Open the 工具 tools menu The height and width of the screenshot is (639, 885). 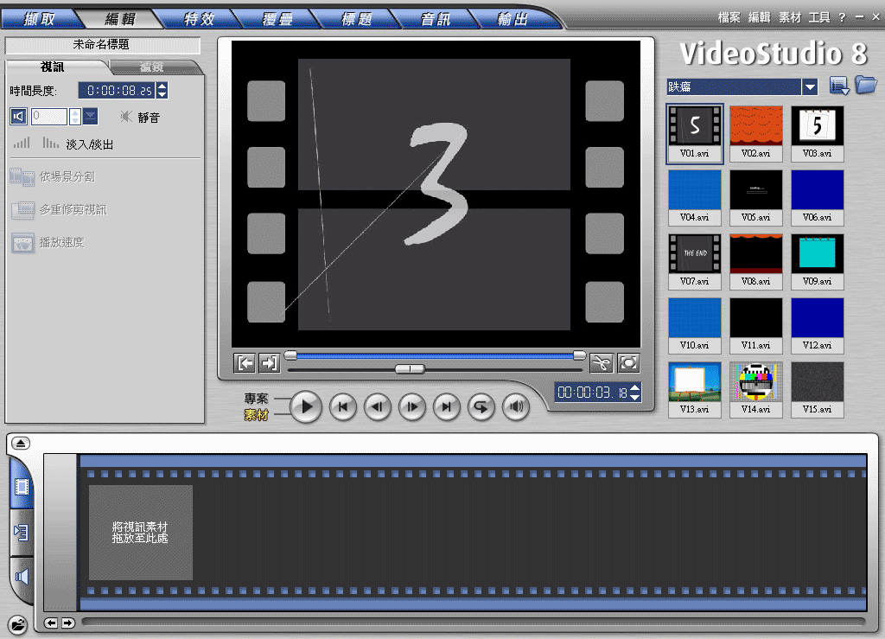pos(819,17)
